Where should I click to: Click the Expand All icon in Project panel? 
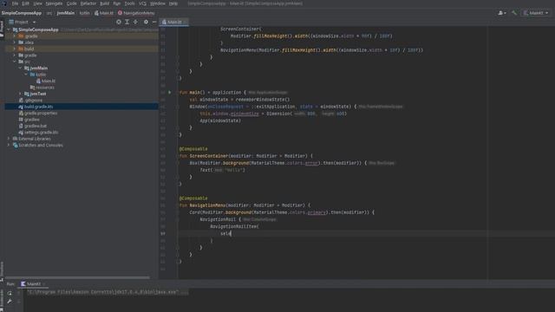[x=127, y=22]
